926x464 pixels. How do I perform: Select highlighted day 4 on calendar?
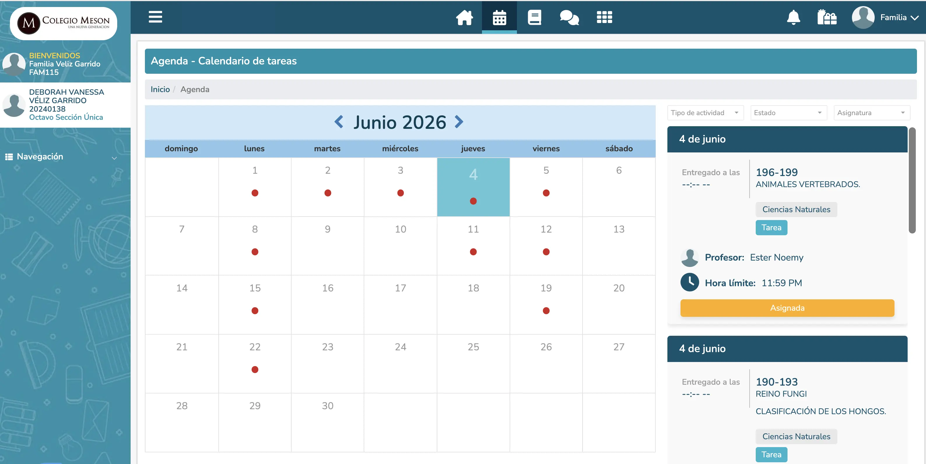pyautogui.click(x=473, y=187)
